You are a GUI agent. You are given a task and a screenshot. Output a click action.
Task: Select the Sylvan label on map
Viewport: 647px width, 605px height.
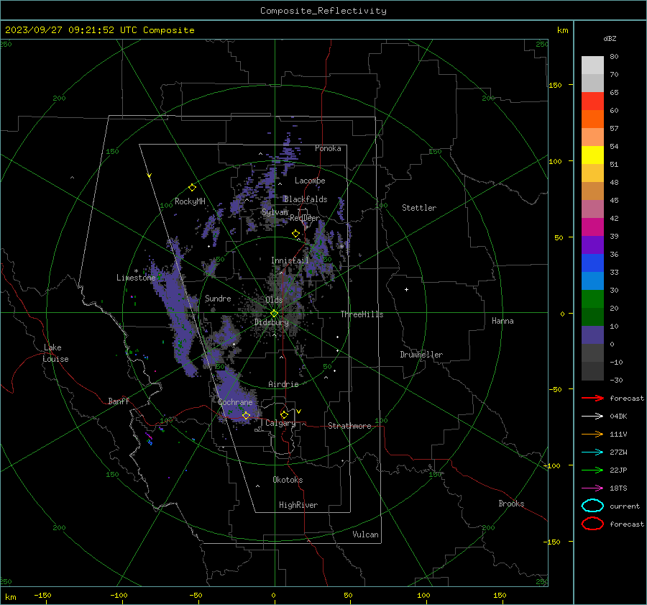coord(275,212)
